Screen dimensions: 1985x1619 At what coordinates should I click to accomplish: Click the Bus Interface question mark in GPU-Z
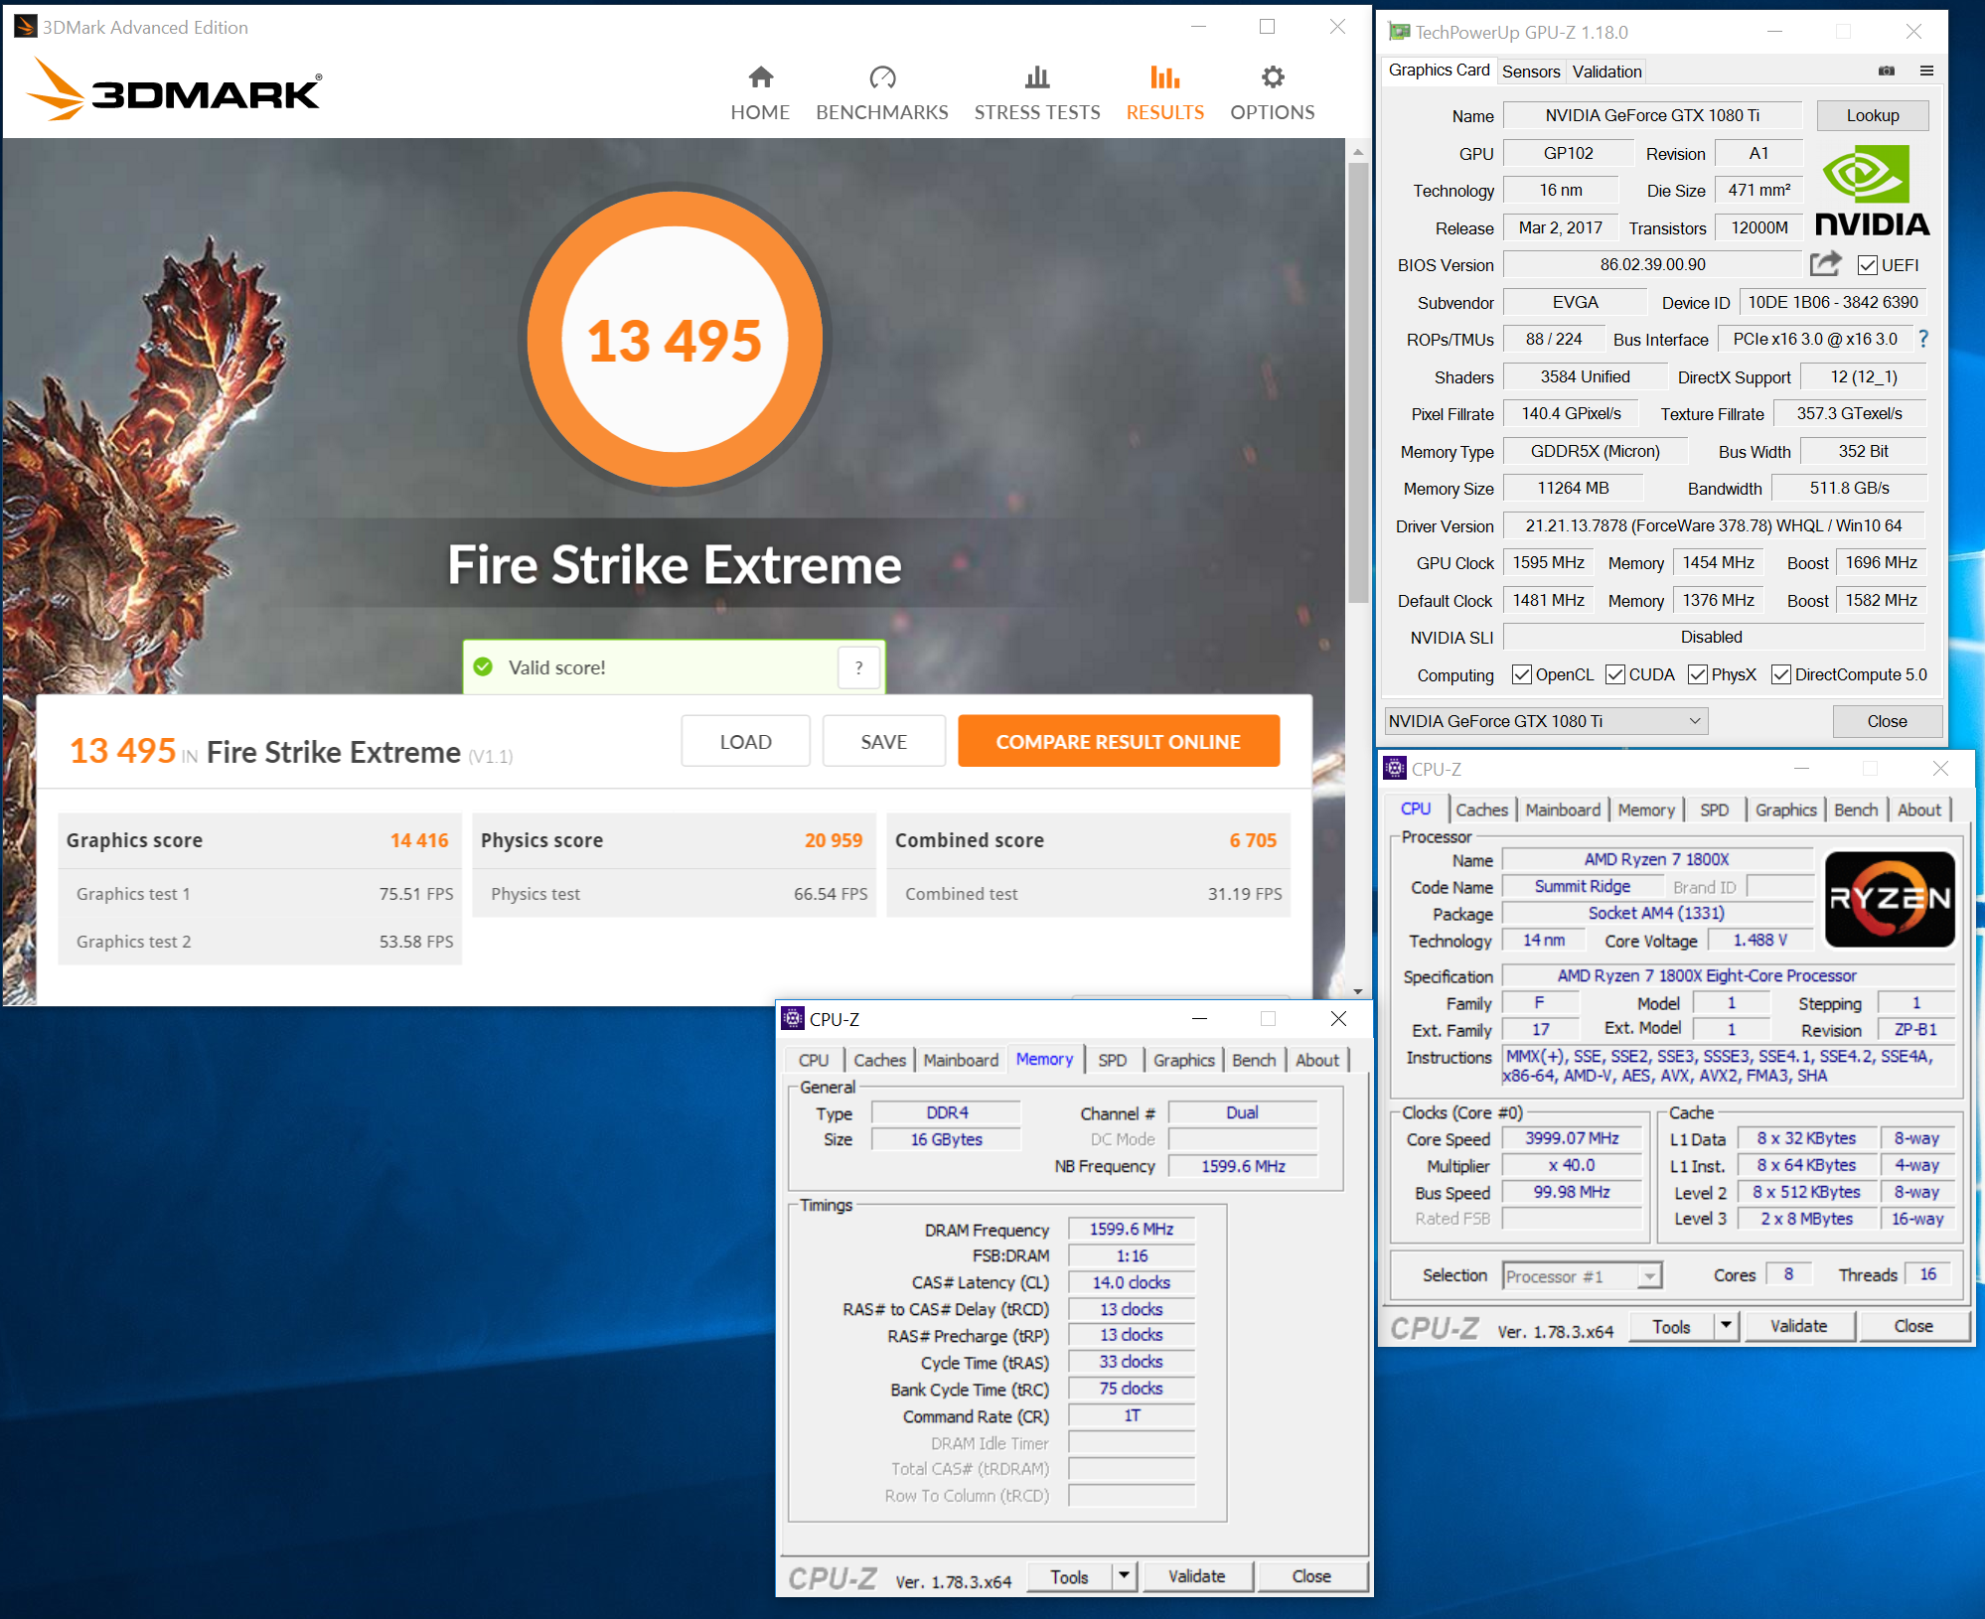click(x=1923, y=340)
